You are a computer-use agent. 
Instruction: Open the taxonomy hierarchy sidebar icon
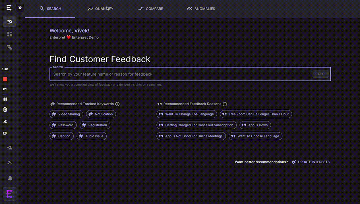(x=10, y=47)
